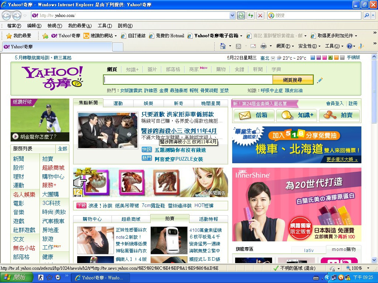Viewport: 378px width, 283px height.
Task: Click the 網頁搜尋 search button
Action: point(293,80)
